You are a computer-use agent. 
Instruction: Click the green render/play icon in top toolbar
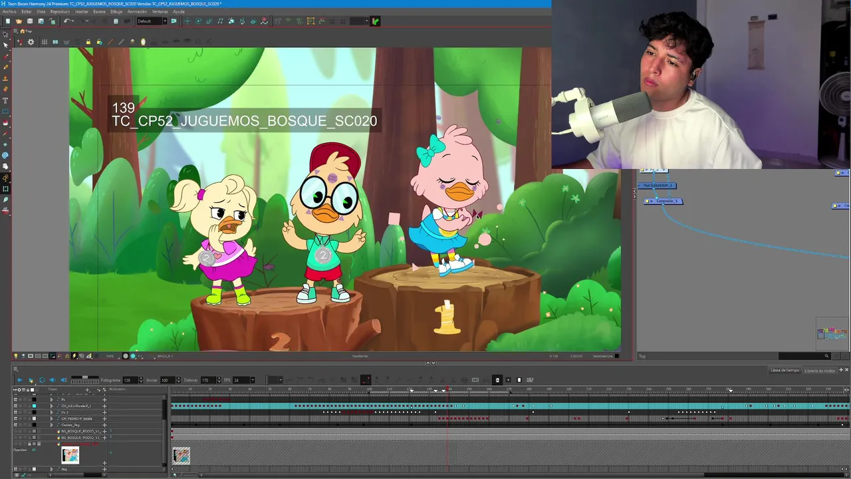(376, 21)
